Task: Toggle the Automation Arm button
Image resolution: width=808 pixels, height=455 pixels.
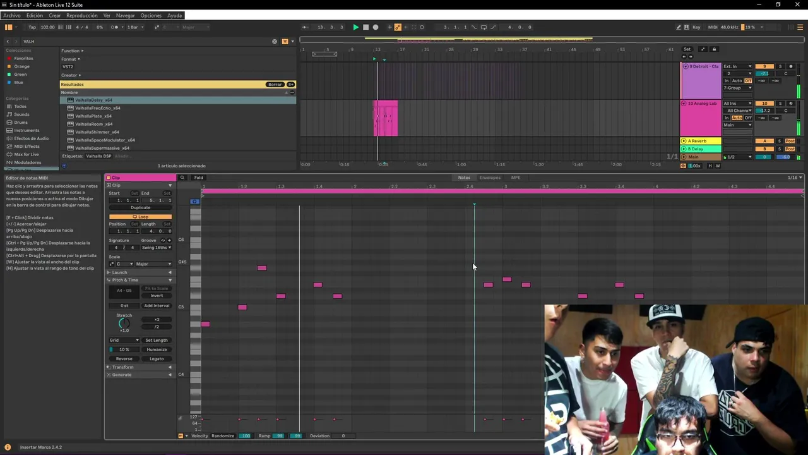Action: [x=398, y=27]
